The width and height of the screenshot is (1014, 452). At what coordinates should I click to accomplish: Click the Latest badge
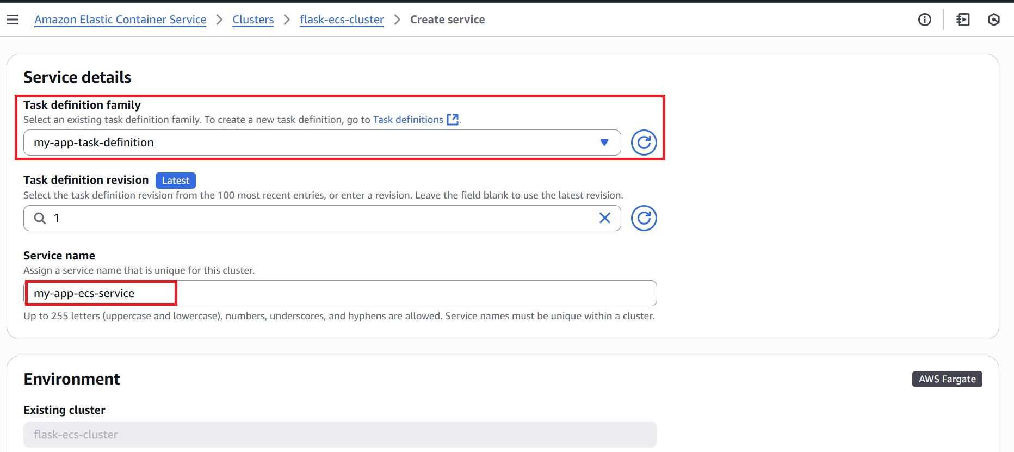(x=176, y=181)
